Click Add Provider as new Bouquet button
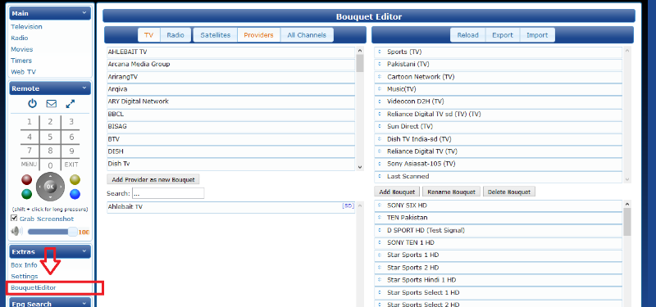Viewport: 656px width, 307px height. pos(153,179)
